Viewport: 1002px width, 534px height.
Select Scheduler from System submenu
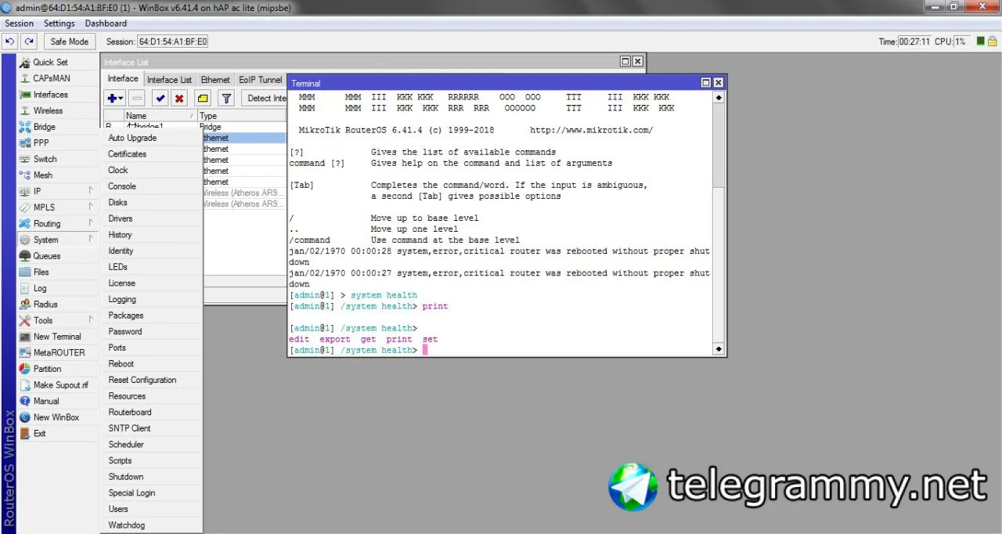[152, 445]
